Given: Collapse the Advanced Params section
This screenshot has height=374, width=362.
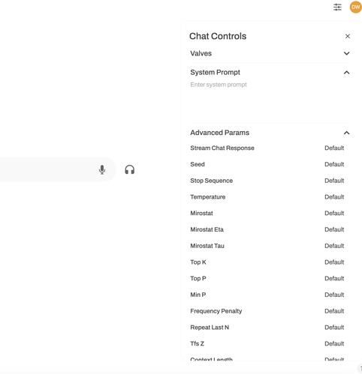Looking at the screenshot, I should click(x=270, y=133).
